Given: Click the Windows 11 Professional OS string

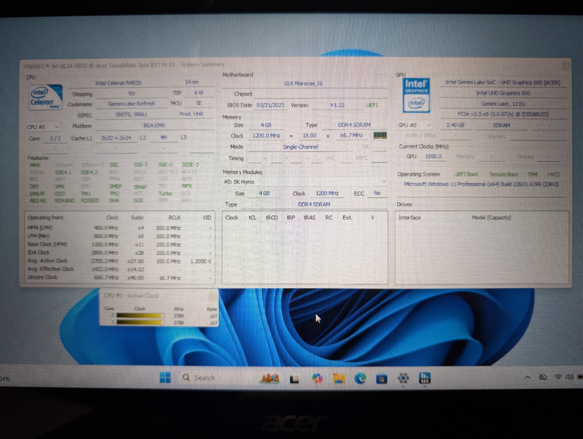Looking at the screenshot, I should click(x=481, y=184).
